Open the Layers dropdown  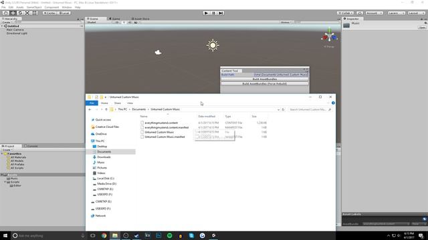(397, 13)
